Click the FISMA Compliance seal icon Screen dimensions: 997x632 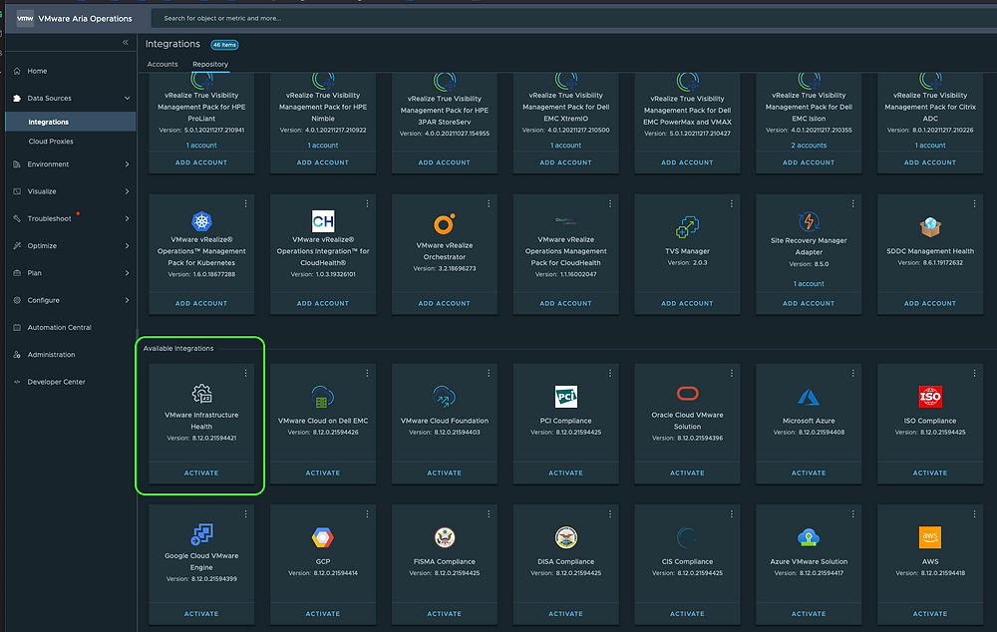click(x=445, y=538)
